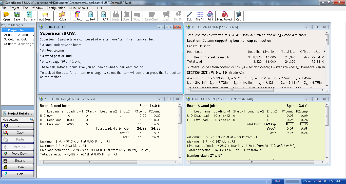Screen dimensions: 346x184
Task: Click the Print Project icon
Action: [x=224, y=16]
